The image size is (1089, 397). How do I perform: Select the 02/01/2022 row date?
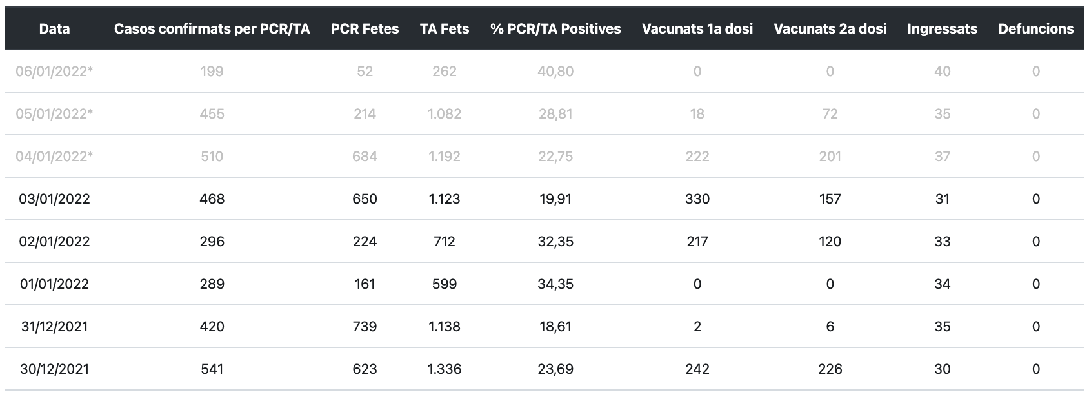[x=54, y=242]
